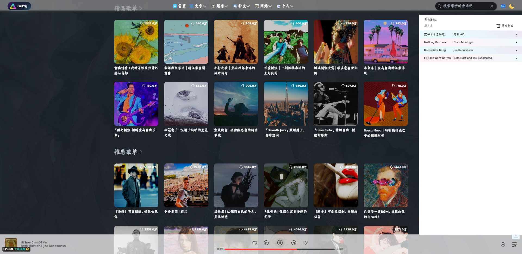Image resolution: width=522 pixels, height=254 pixels.
Task: Open the Blues Solo playlist cover
Action: tap(336, 104)
